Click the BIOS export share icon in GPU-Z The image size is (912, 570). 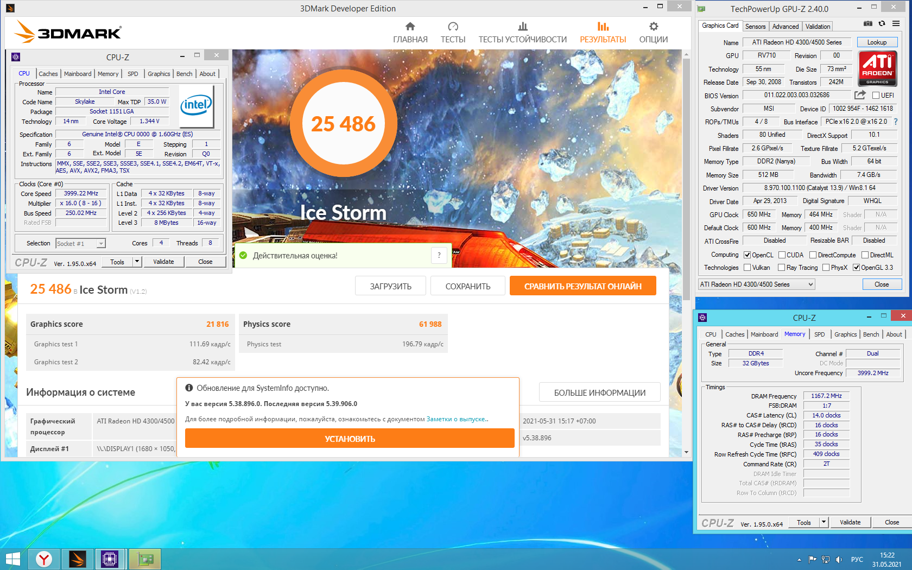point(859,95)
